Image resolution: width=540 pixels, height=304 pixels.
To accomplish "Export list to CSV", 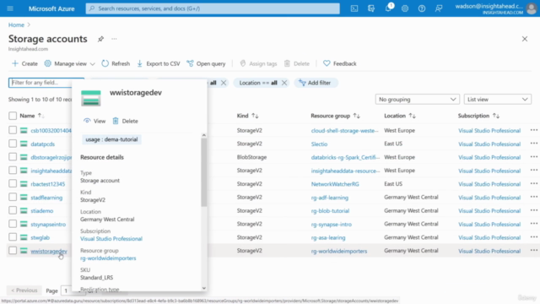I will 159,63.
